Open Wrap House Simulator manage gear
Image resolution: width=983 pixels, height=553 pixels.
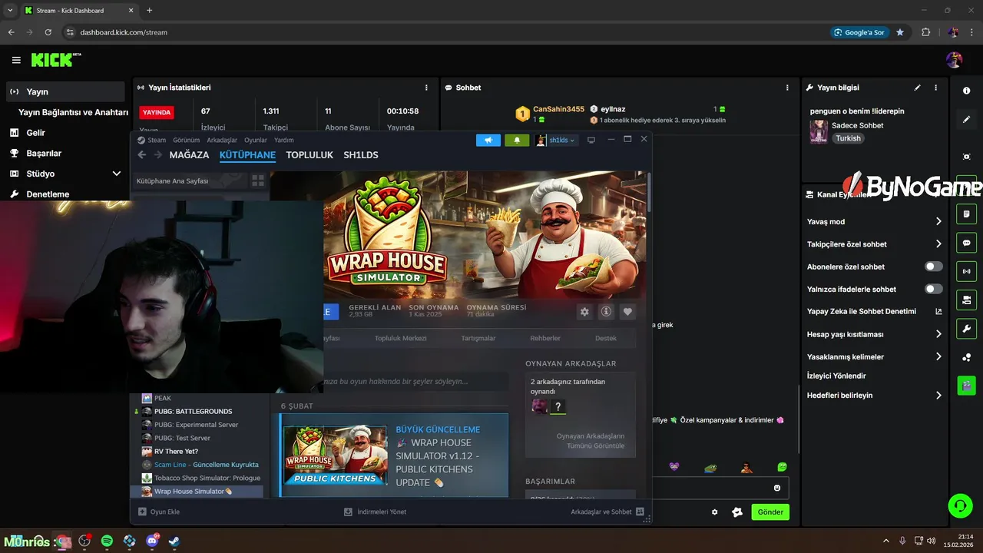pos(584,312)
